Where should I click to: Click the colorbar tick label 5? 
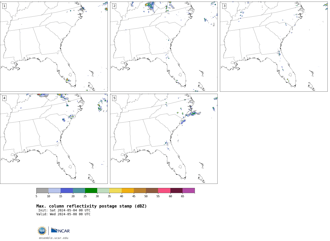coord(36,196)
